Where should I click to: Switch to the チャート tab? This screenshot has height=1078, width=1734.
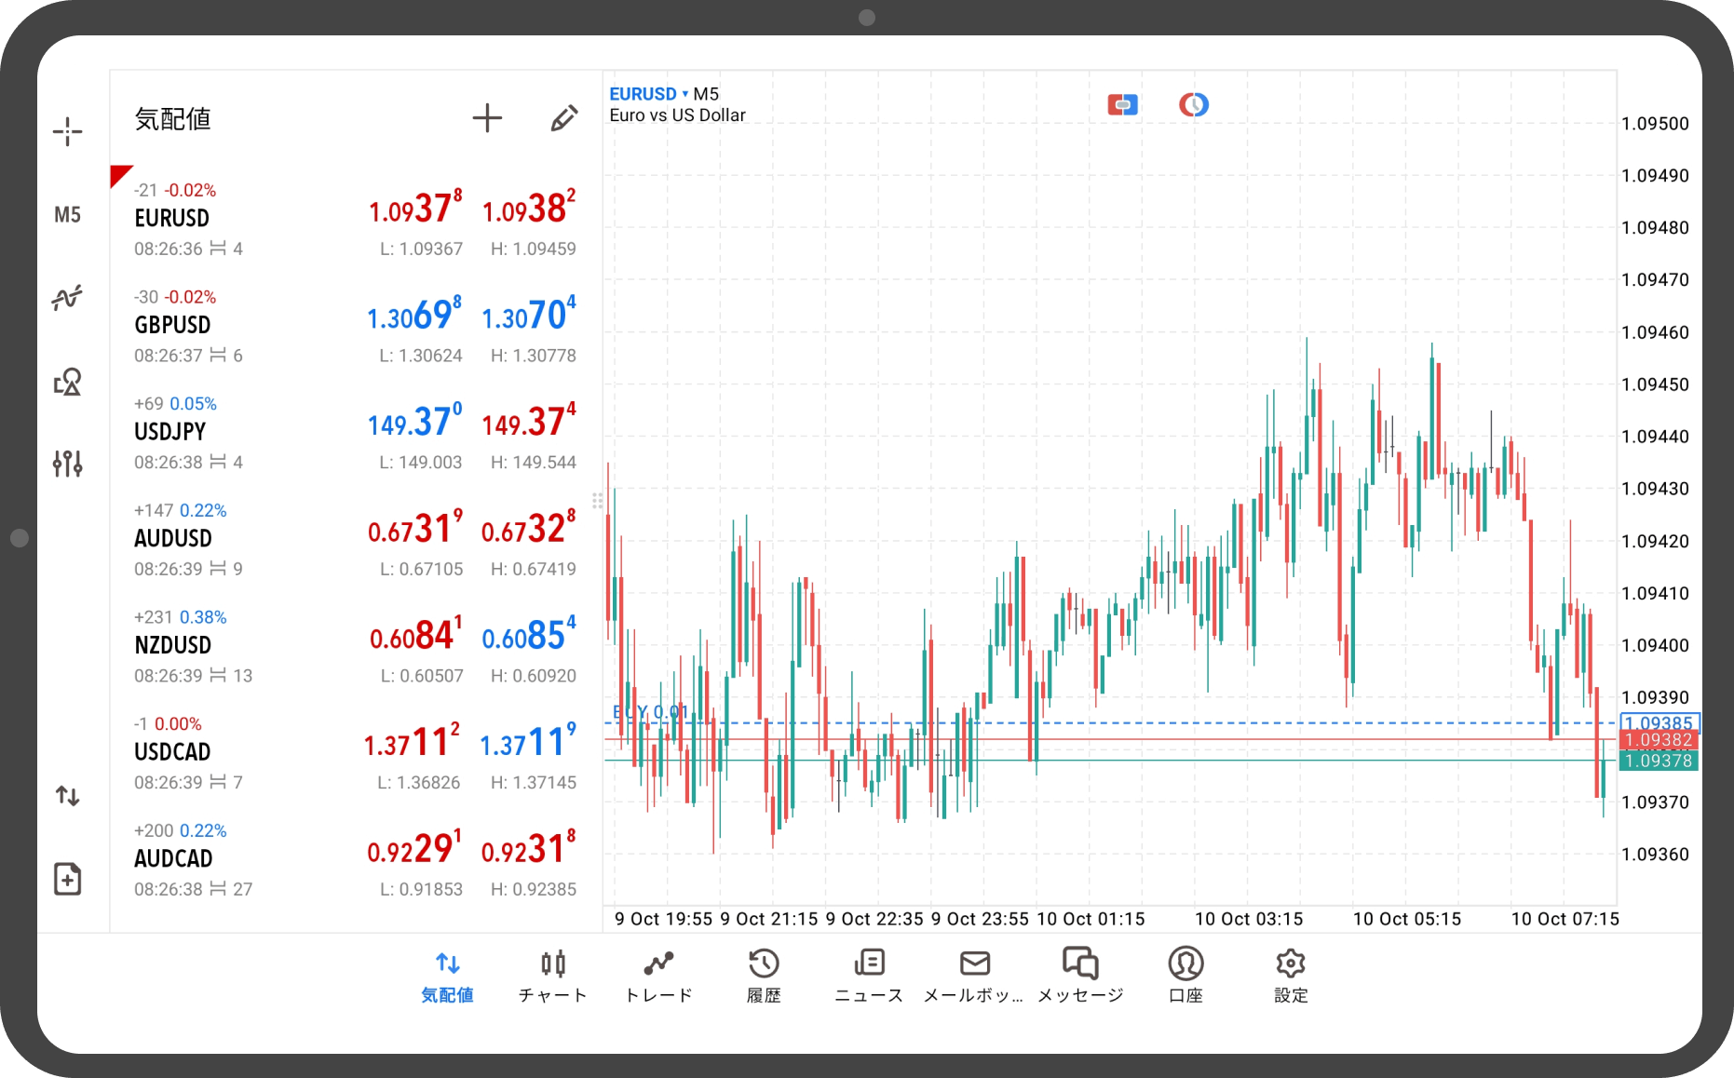pyautogui.click(x=553, y=975)
